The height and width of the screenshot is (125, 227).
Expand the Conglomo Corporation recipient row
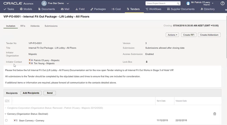pyautogui.click(x=5, y=108)
